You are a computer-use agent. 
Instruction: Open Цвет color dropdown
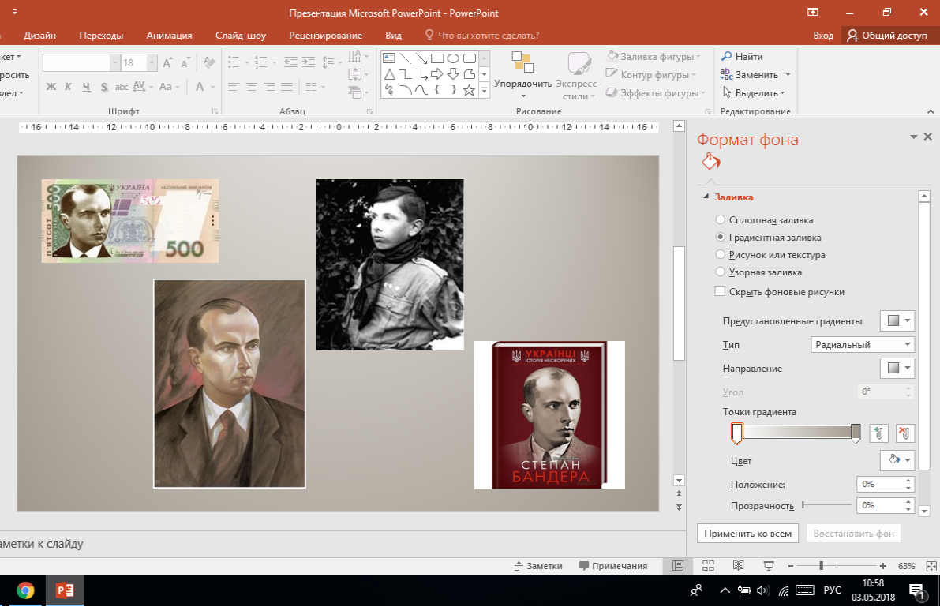coord(897,460)
